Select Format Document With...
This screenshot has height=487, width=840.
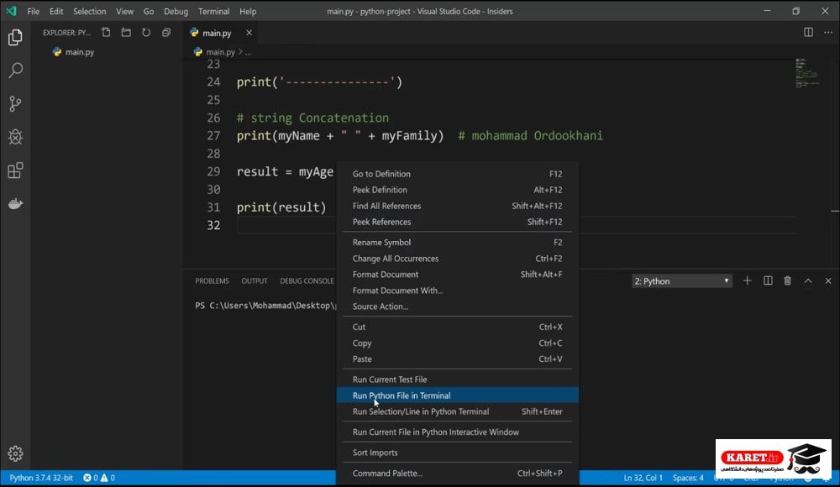click(458, 291)
